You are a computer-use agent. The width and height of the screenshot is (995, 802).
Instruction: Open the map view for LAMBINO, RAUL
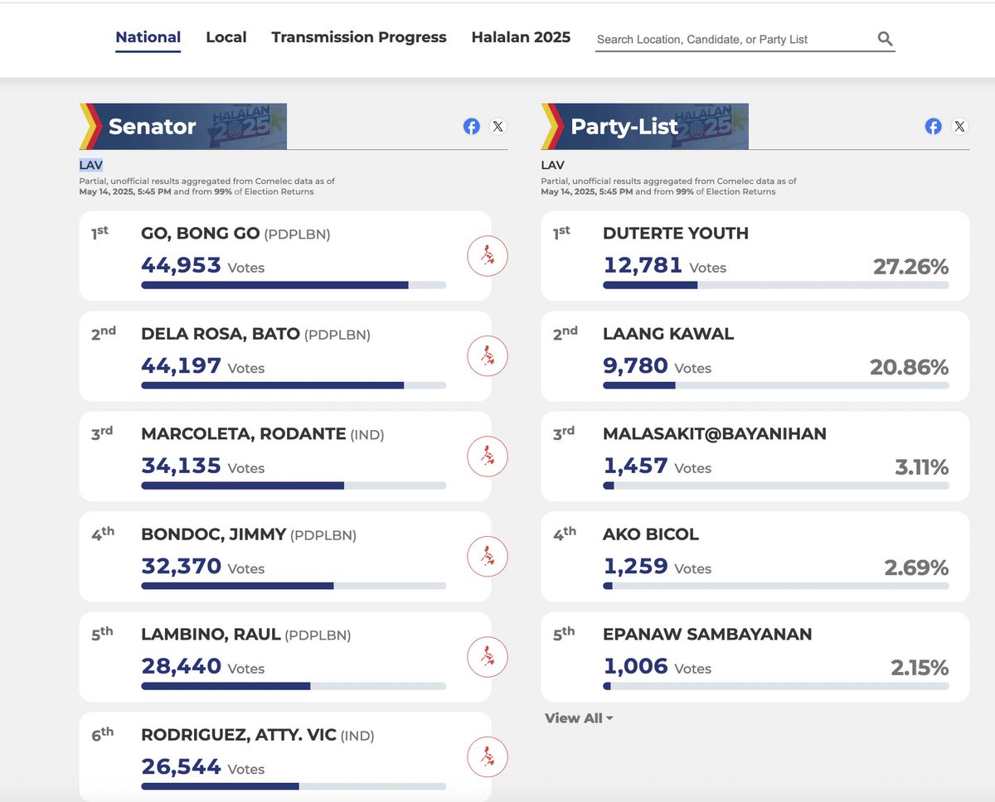pyautogui.click(x=488, y=656)
